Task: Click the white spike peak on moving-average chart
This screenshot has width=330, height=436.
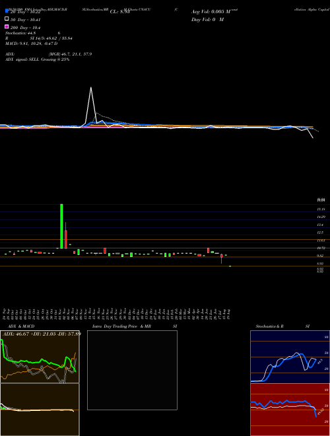Action: (x=91, y=88)
